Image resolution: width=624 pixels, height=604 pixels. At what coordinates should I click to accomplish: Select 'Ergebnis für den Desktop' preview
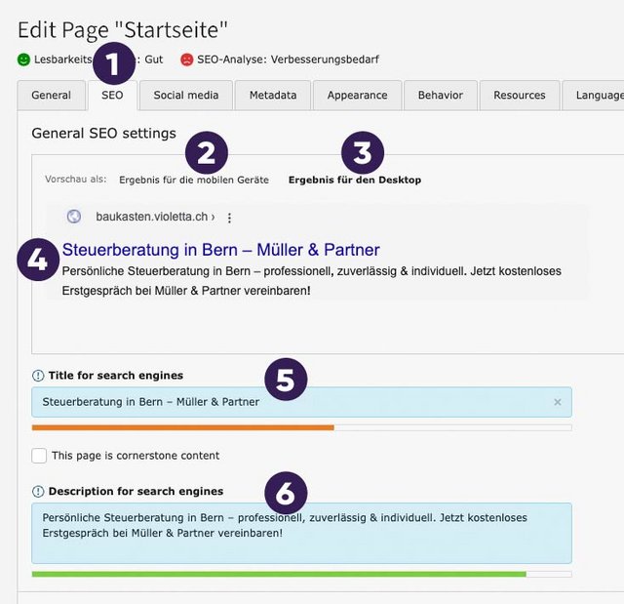pyautogui.click(x=355, y=181)
